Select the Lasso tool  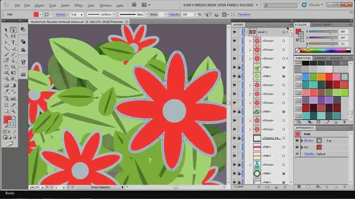13,36
